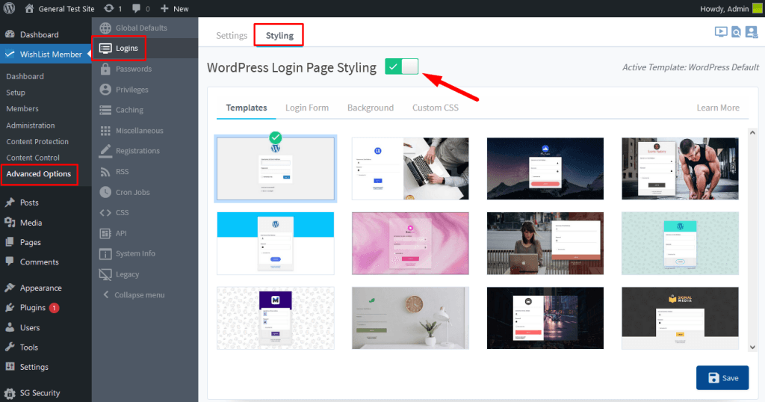Viewport: 765px width, 402px height.
Task: Open Media library menu
Action: click(x=23, y=223)
